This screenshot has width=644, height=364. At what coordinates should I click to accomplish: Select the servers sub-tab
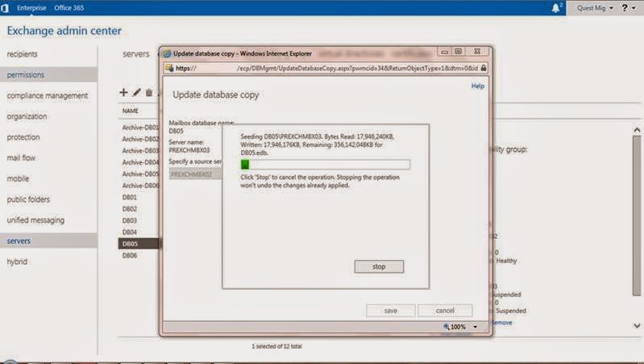point(136,54)
